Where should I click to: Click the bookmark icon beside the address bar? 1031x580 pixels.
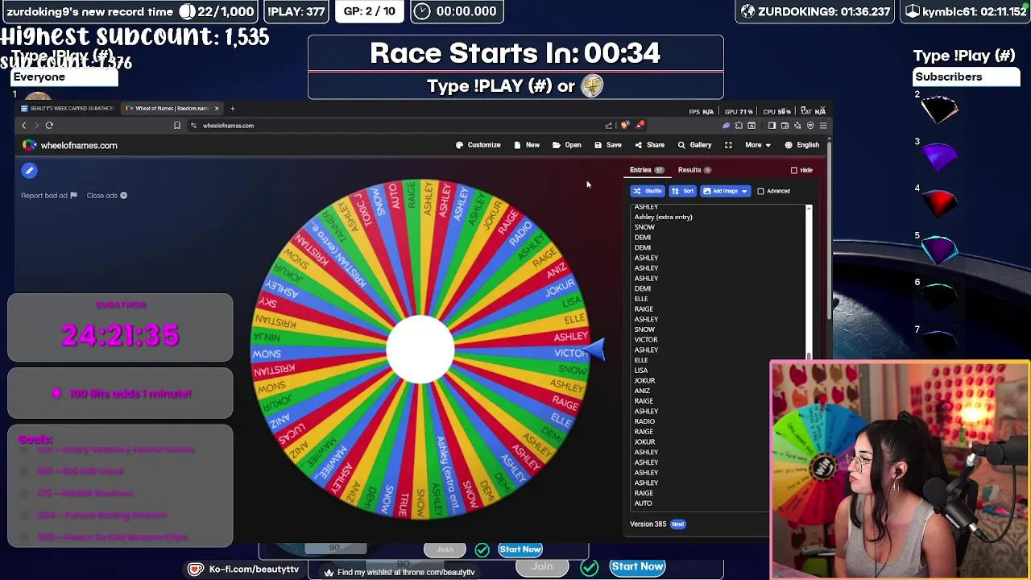point(177,126)
